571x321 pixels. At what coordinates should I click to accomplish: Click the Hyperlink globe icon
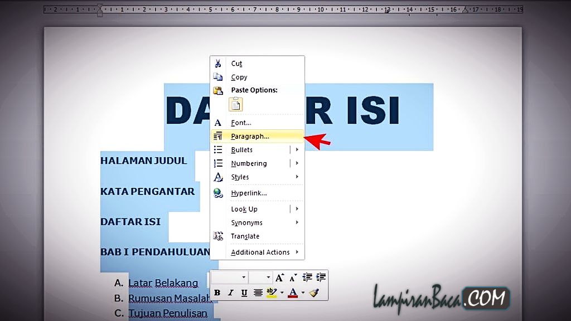coord(218,193)
